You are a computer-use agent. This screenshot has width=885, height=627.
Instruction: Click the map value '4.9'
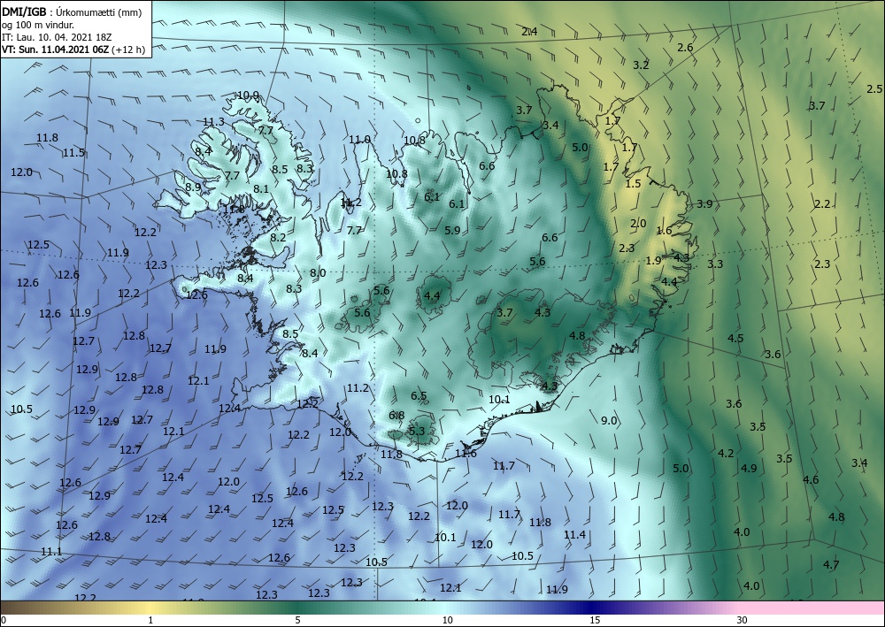tap(749, 468)
